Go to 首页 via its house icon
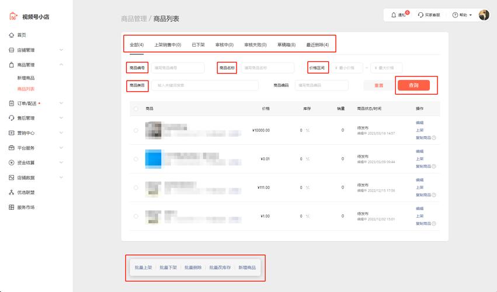 click(12, 35)
